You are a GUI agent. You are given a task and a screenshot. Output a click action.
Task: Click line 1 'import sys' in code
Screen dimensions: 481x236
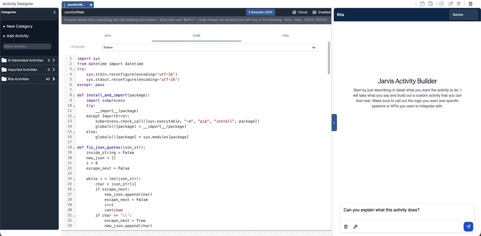(88, 58)
